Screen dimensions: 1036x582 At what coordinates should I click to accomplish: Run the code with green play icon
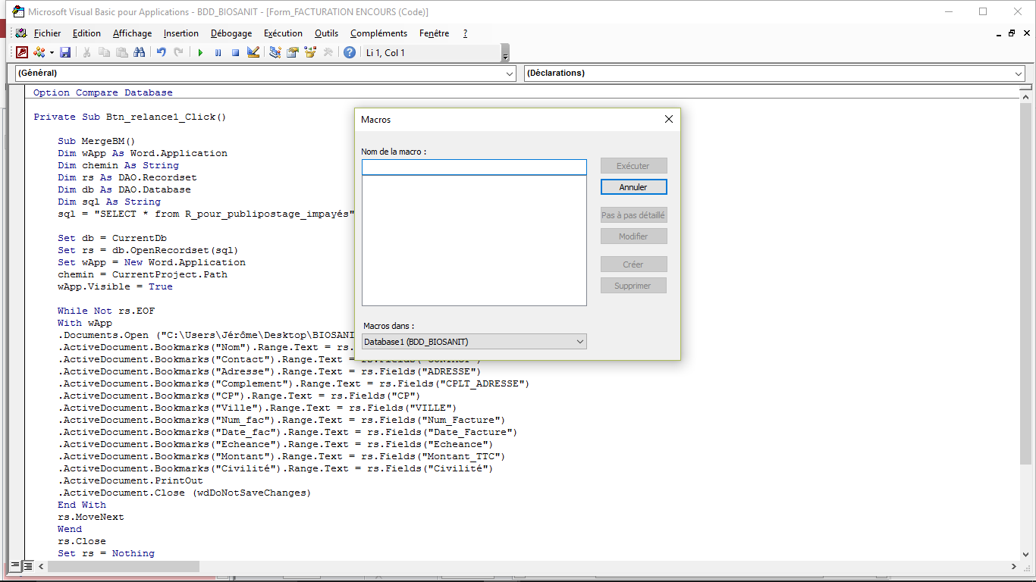point(200,52)
